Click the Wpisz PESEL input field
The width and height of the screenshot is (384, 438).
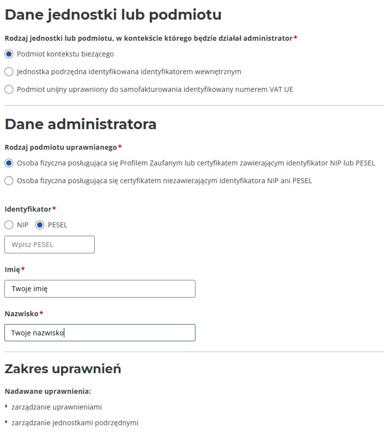pos(49,245)
